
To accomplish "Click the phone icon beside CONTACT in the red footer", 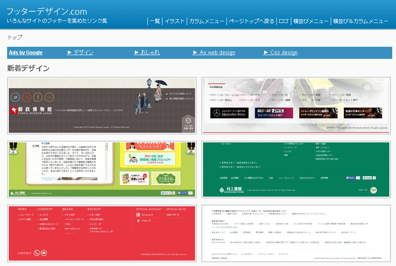I will click(36, 253).
